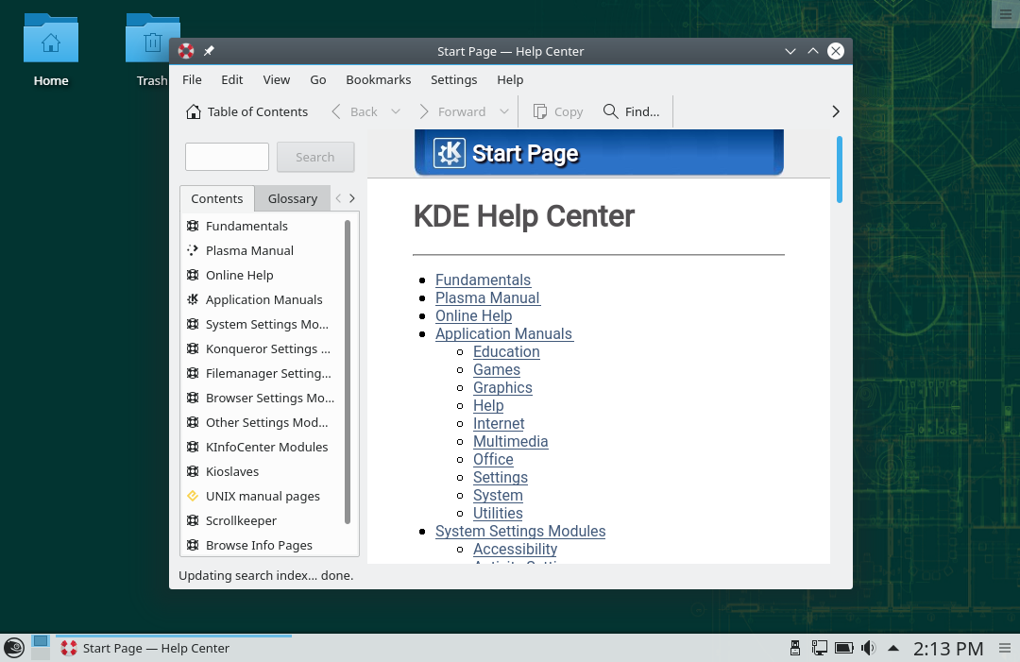1020x662 pixels.
Task: Click the Plasma Manual tree icon
Action: click(193, 250)
